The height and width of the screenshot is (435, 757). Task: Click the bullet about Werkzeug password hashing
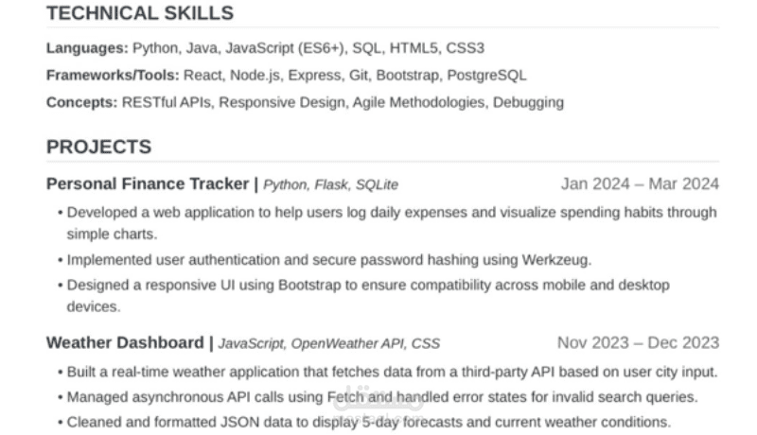[x=325, y=260]
